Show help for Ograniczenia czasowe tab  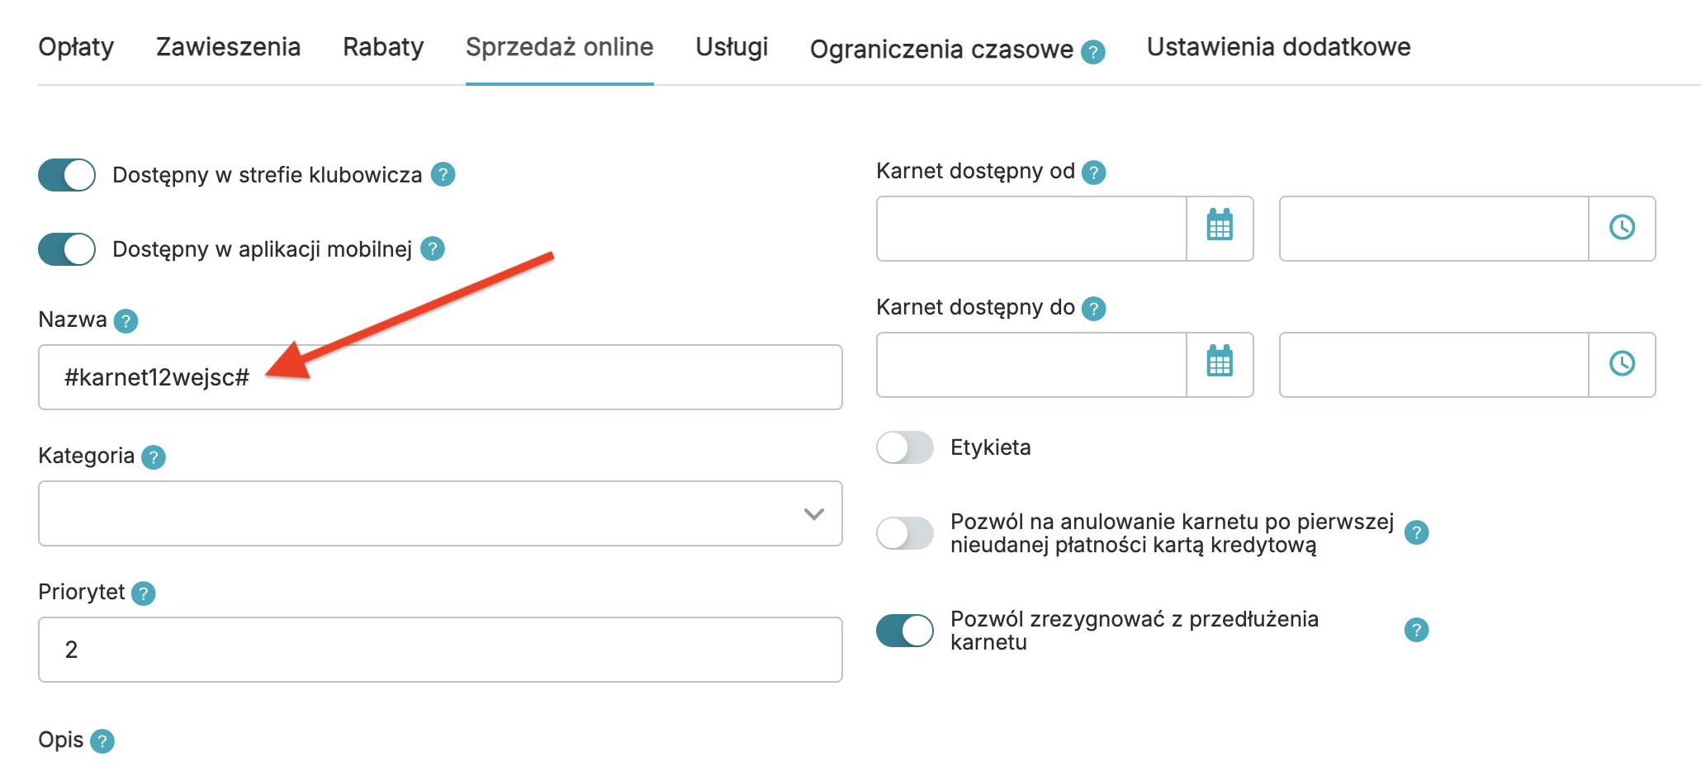pos(1093,52)
